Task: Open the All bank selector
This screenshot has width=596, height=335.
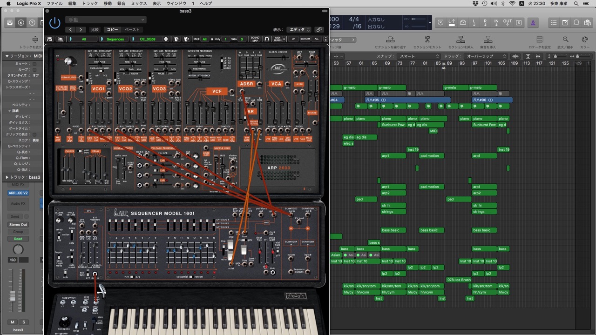Action: pyautogui.click(x=84, y=39)
